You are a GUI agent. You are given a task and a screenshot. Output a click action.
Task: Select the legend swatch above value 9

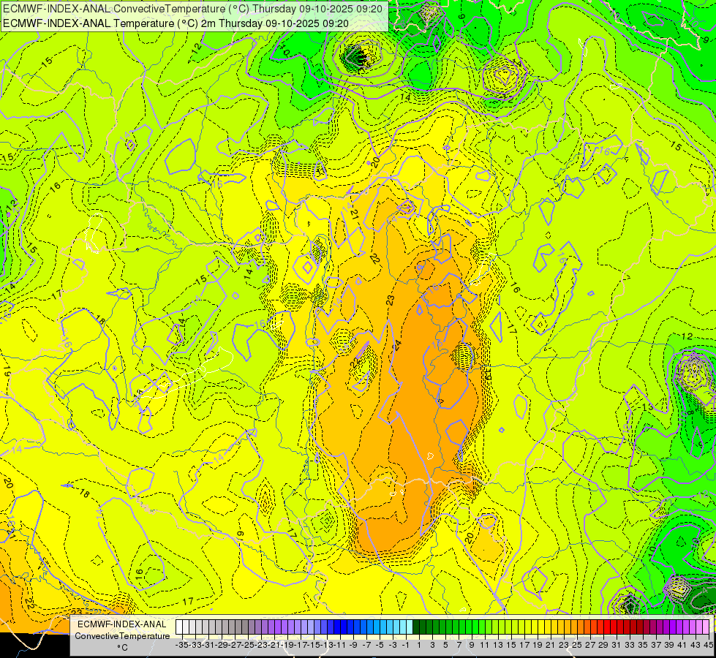pyautogui.click(x=469, y=627)
